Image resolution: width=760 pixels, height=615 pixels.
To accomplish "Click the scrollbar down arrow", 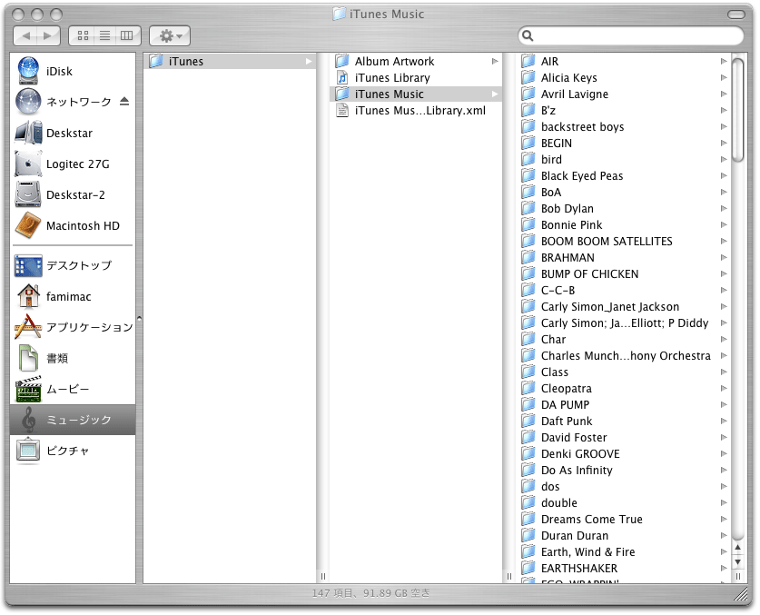I will click(x=737, y=562).
